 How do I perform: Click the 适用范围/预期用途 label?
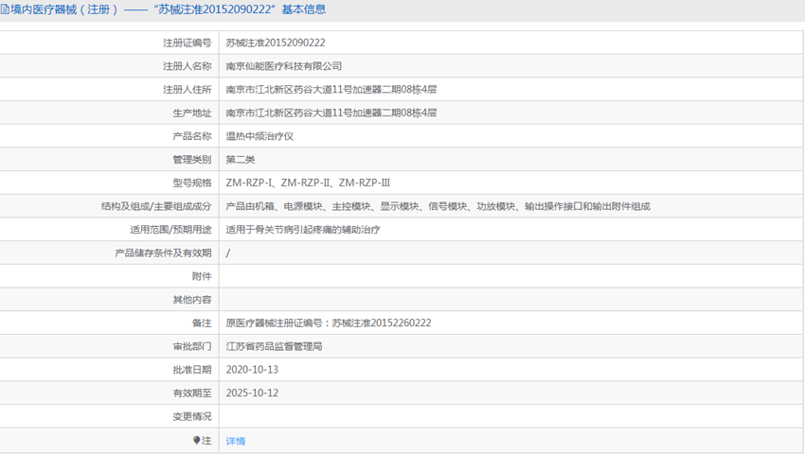coord(170,230)
